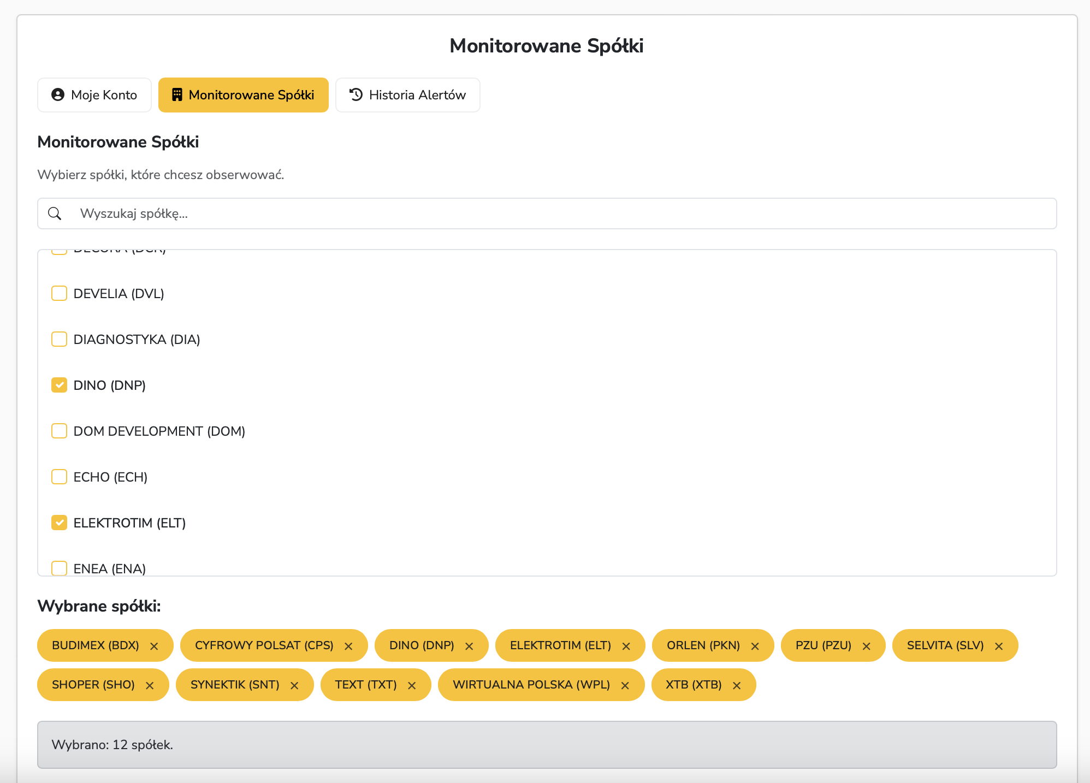Check the ENEA (ENA) checkbox

[59, 568]
